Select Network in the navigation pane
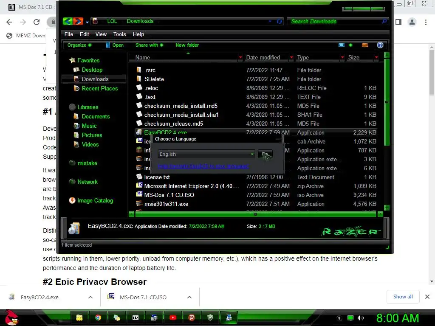The width and height of the screenshot is (435, 326). pos(84,182)
